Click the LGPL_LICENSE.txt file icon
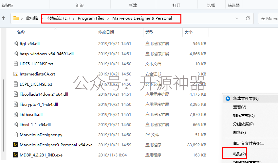 pyautogui.click(x=16, y=84)
